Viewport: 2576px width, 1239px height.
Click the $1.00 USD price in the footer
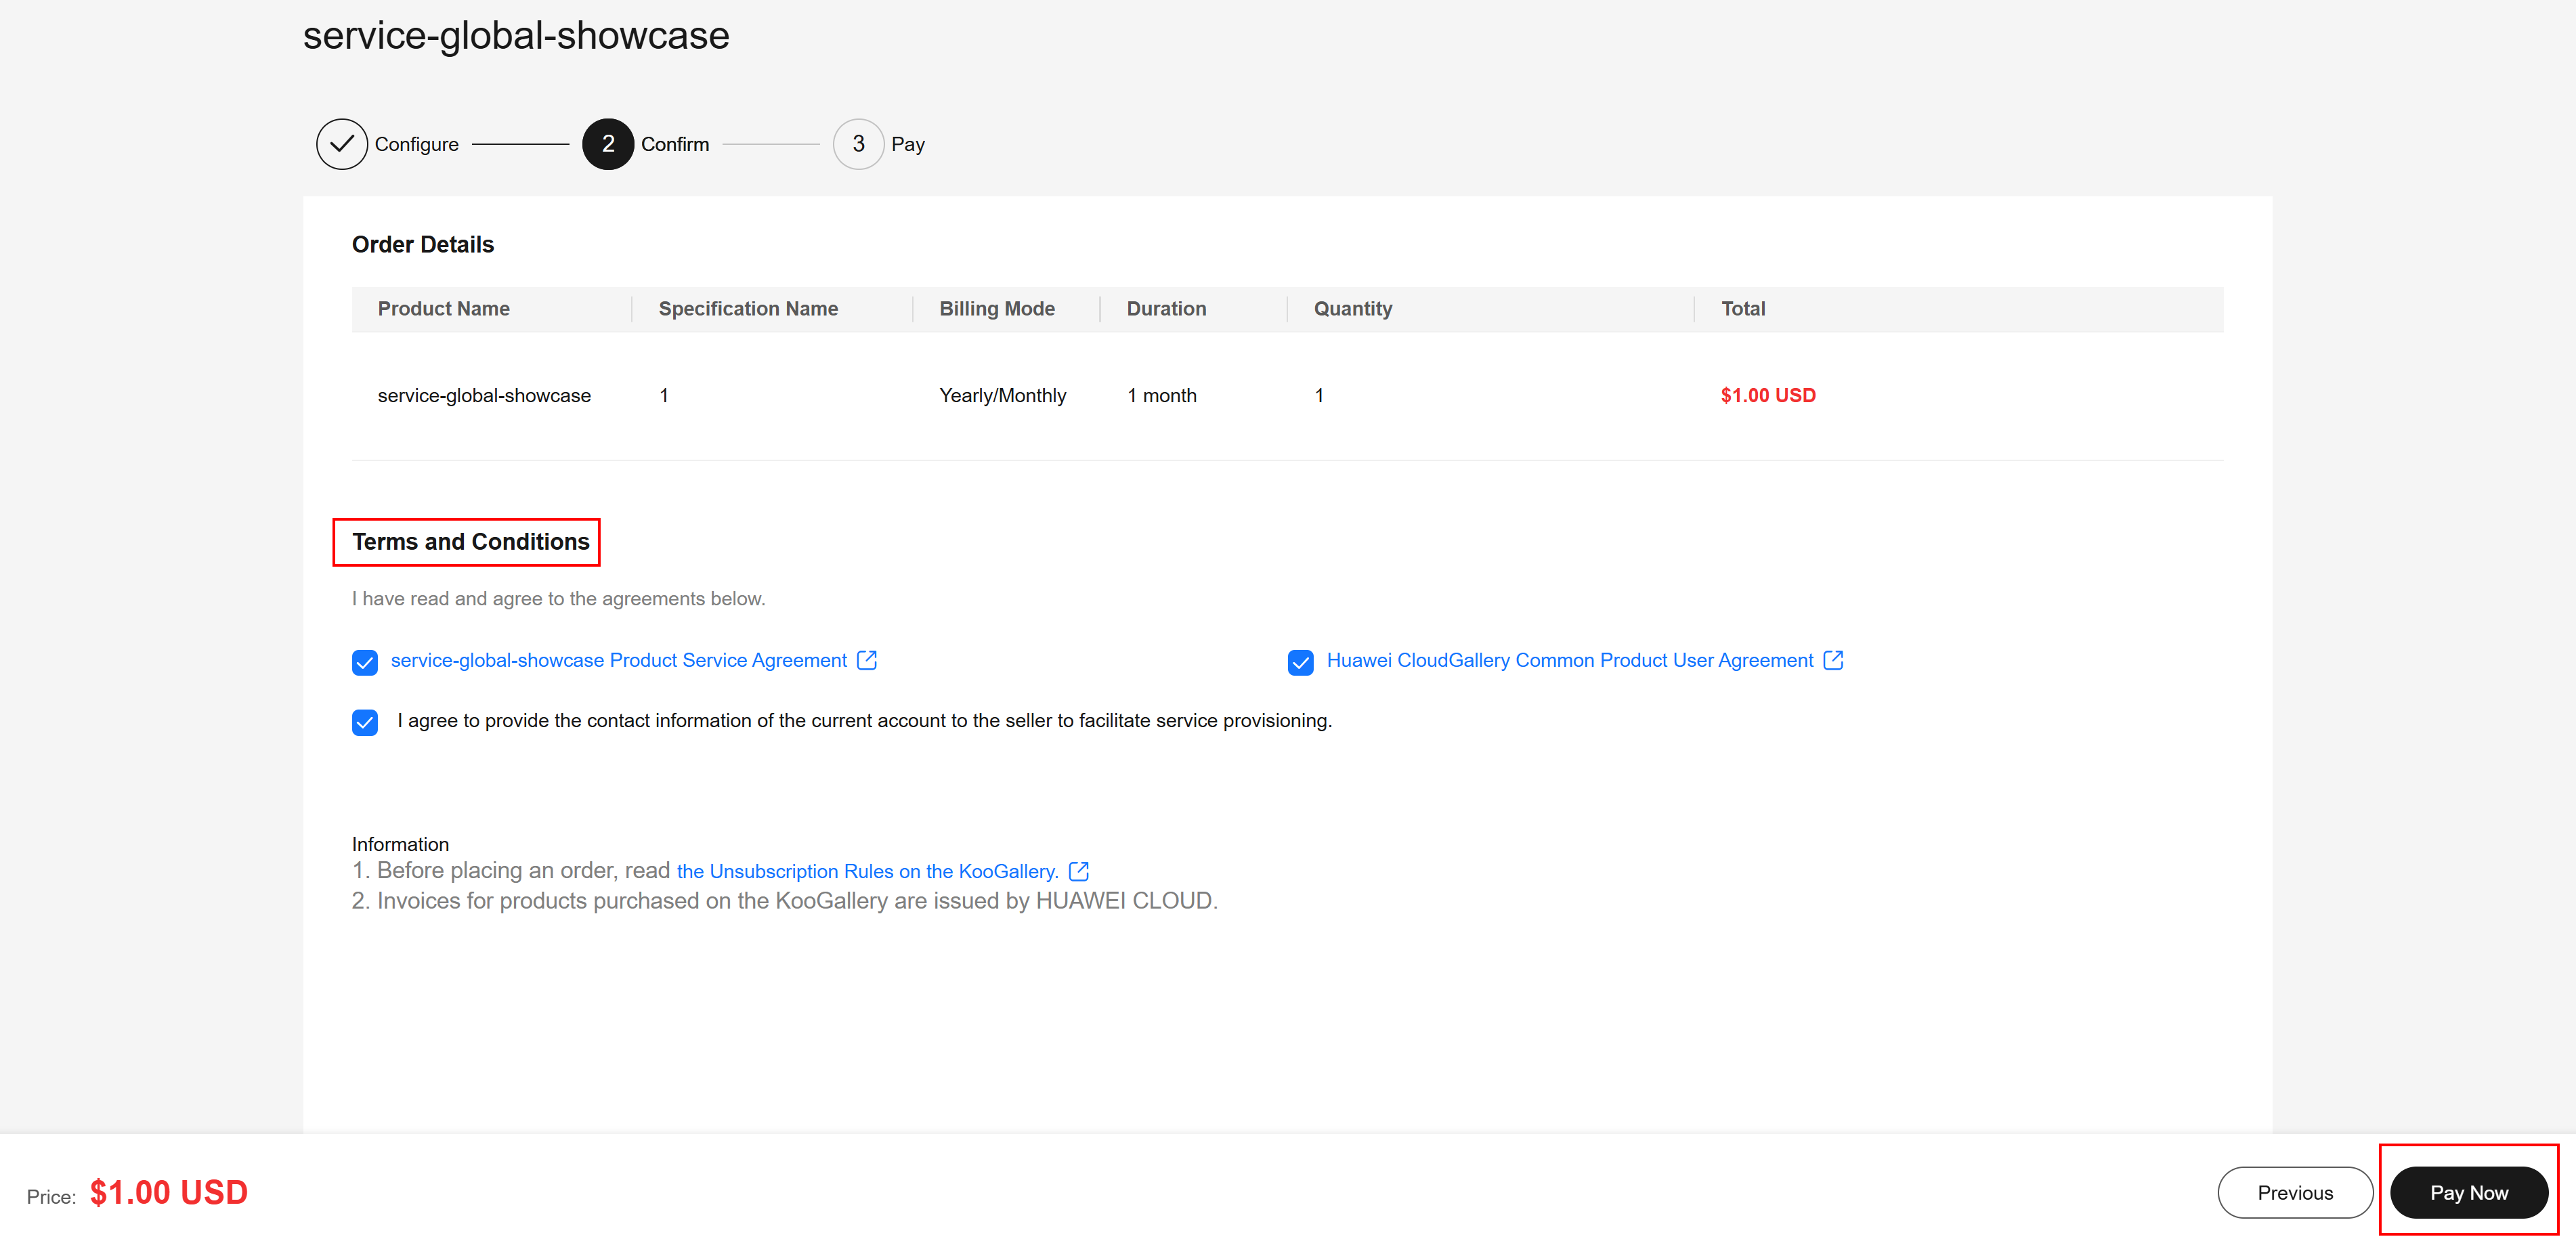[169, 1192]
